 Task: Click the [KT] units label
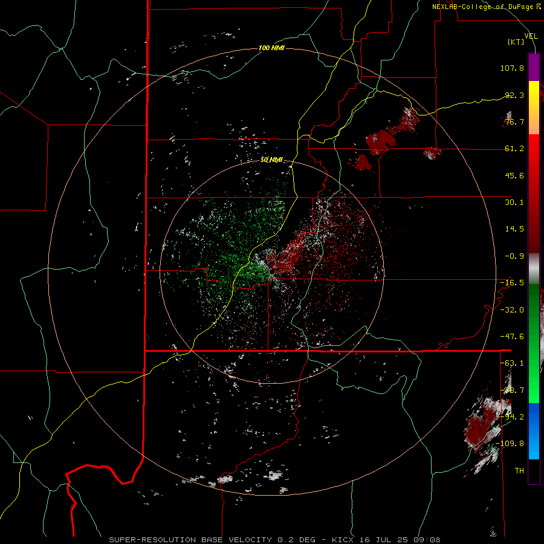[x=516, y=42]
